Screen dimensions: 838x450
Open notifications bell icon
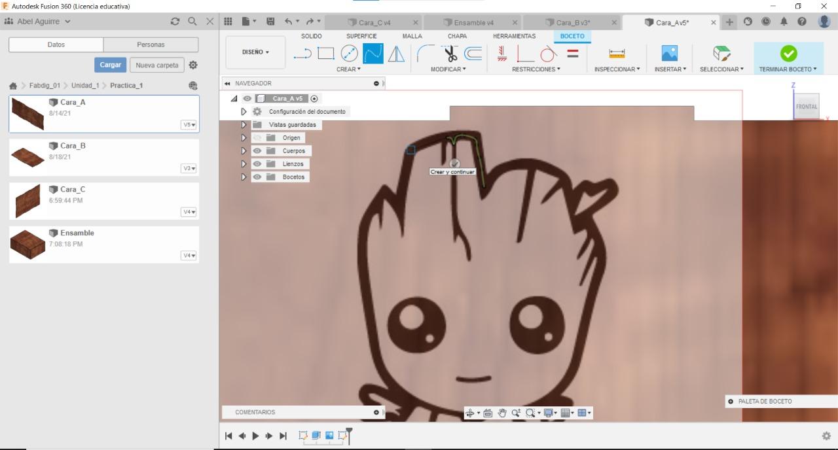point(784,22)
